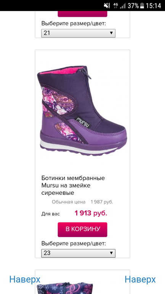The width and height of the screenshot is (165, 294).
Task: Tap the Обычная цена 1 987 руб. text
Action: point(82,202)
